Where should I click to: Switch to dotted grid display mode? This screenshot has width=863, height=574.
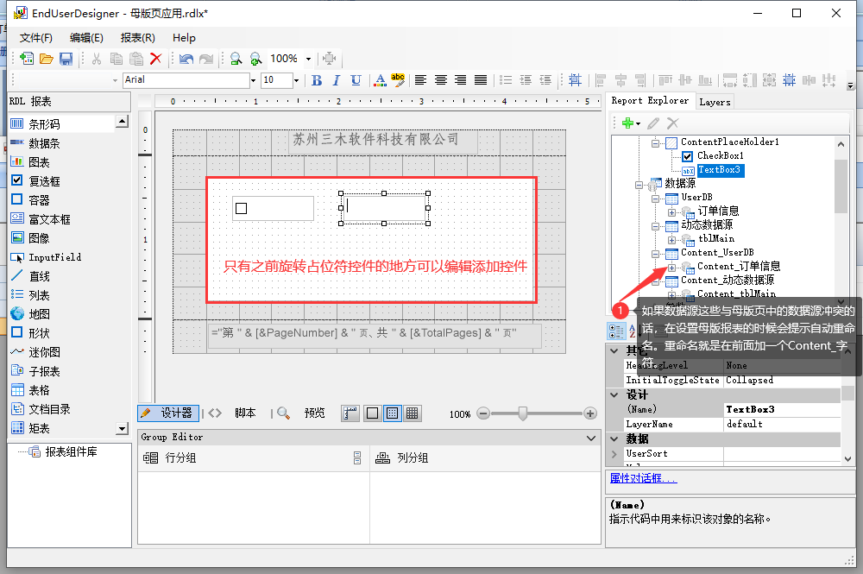click(393, 413)
